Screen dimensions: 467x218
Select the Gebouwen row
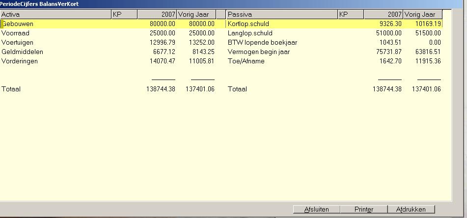108,24
